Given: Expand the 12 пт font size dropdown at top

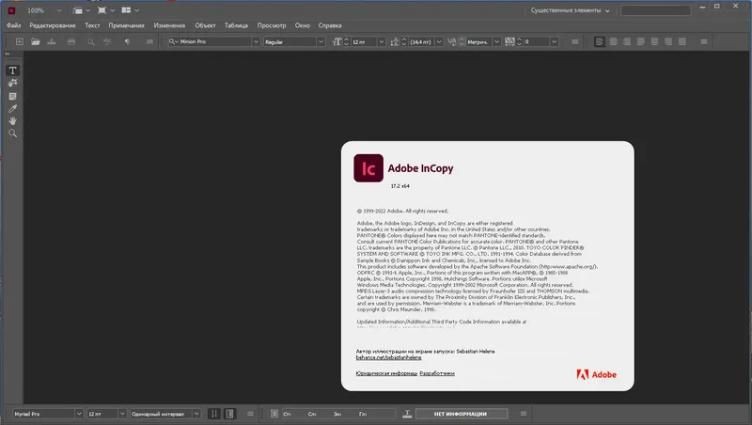Looking at the screenshot, I should [382, 41].
